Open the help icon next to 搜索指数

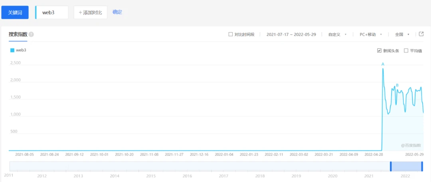[x=31, y=34]
